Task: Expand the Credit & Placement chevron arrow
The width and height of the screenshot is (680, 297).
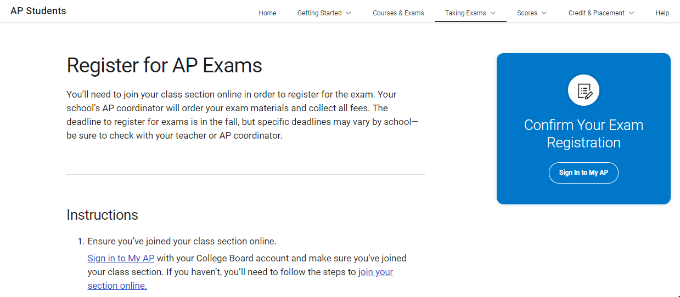Action: [x=631, y=13]
